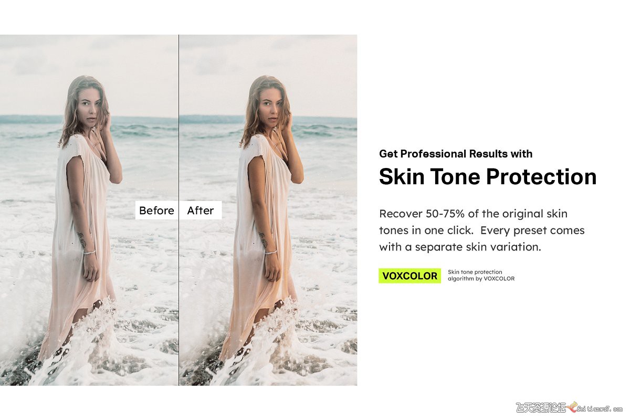Viewport: 630px width, 420px height.
Task: Select the Before label on comparison
Action: pyautogui.click(x=156, y=211)
